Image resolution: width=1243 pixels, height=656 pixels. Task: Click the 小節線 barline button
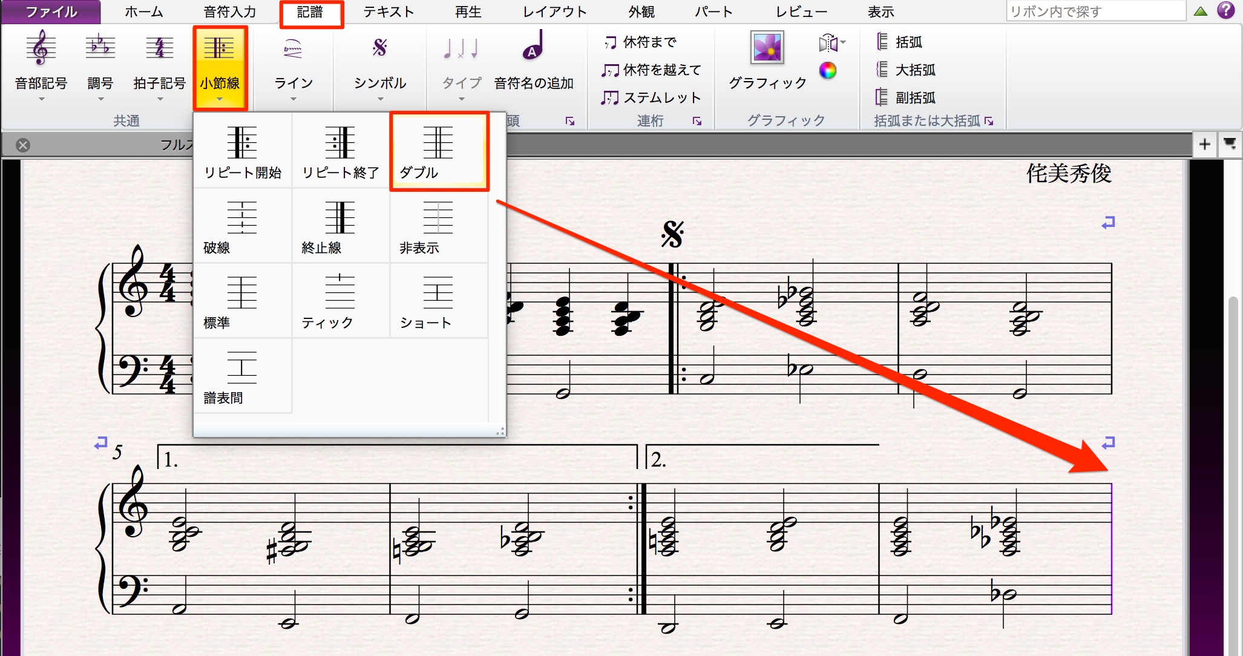pos(220,68)
